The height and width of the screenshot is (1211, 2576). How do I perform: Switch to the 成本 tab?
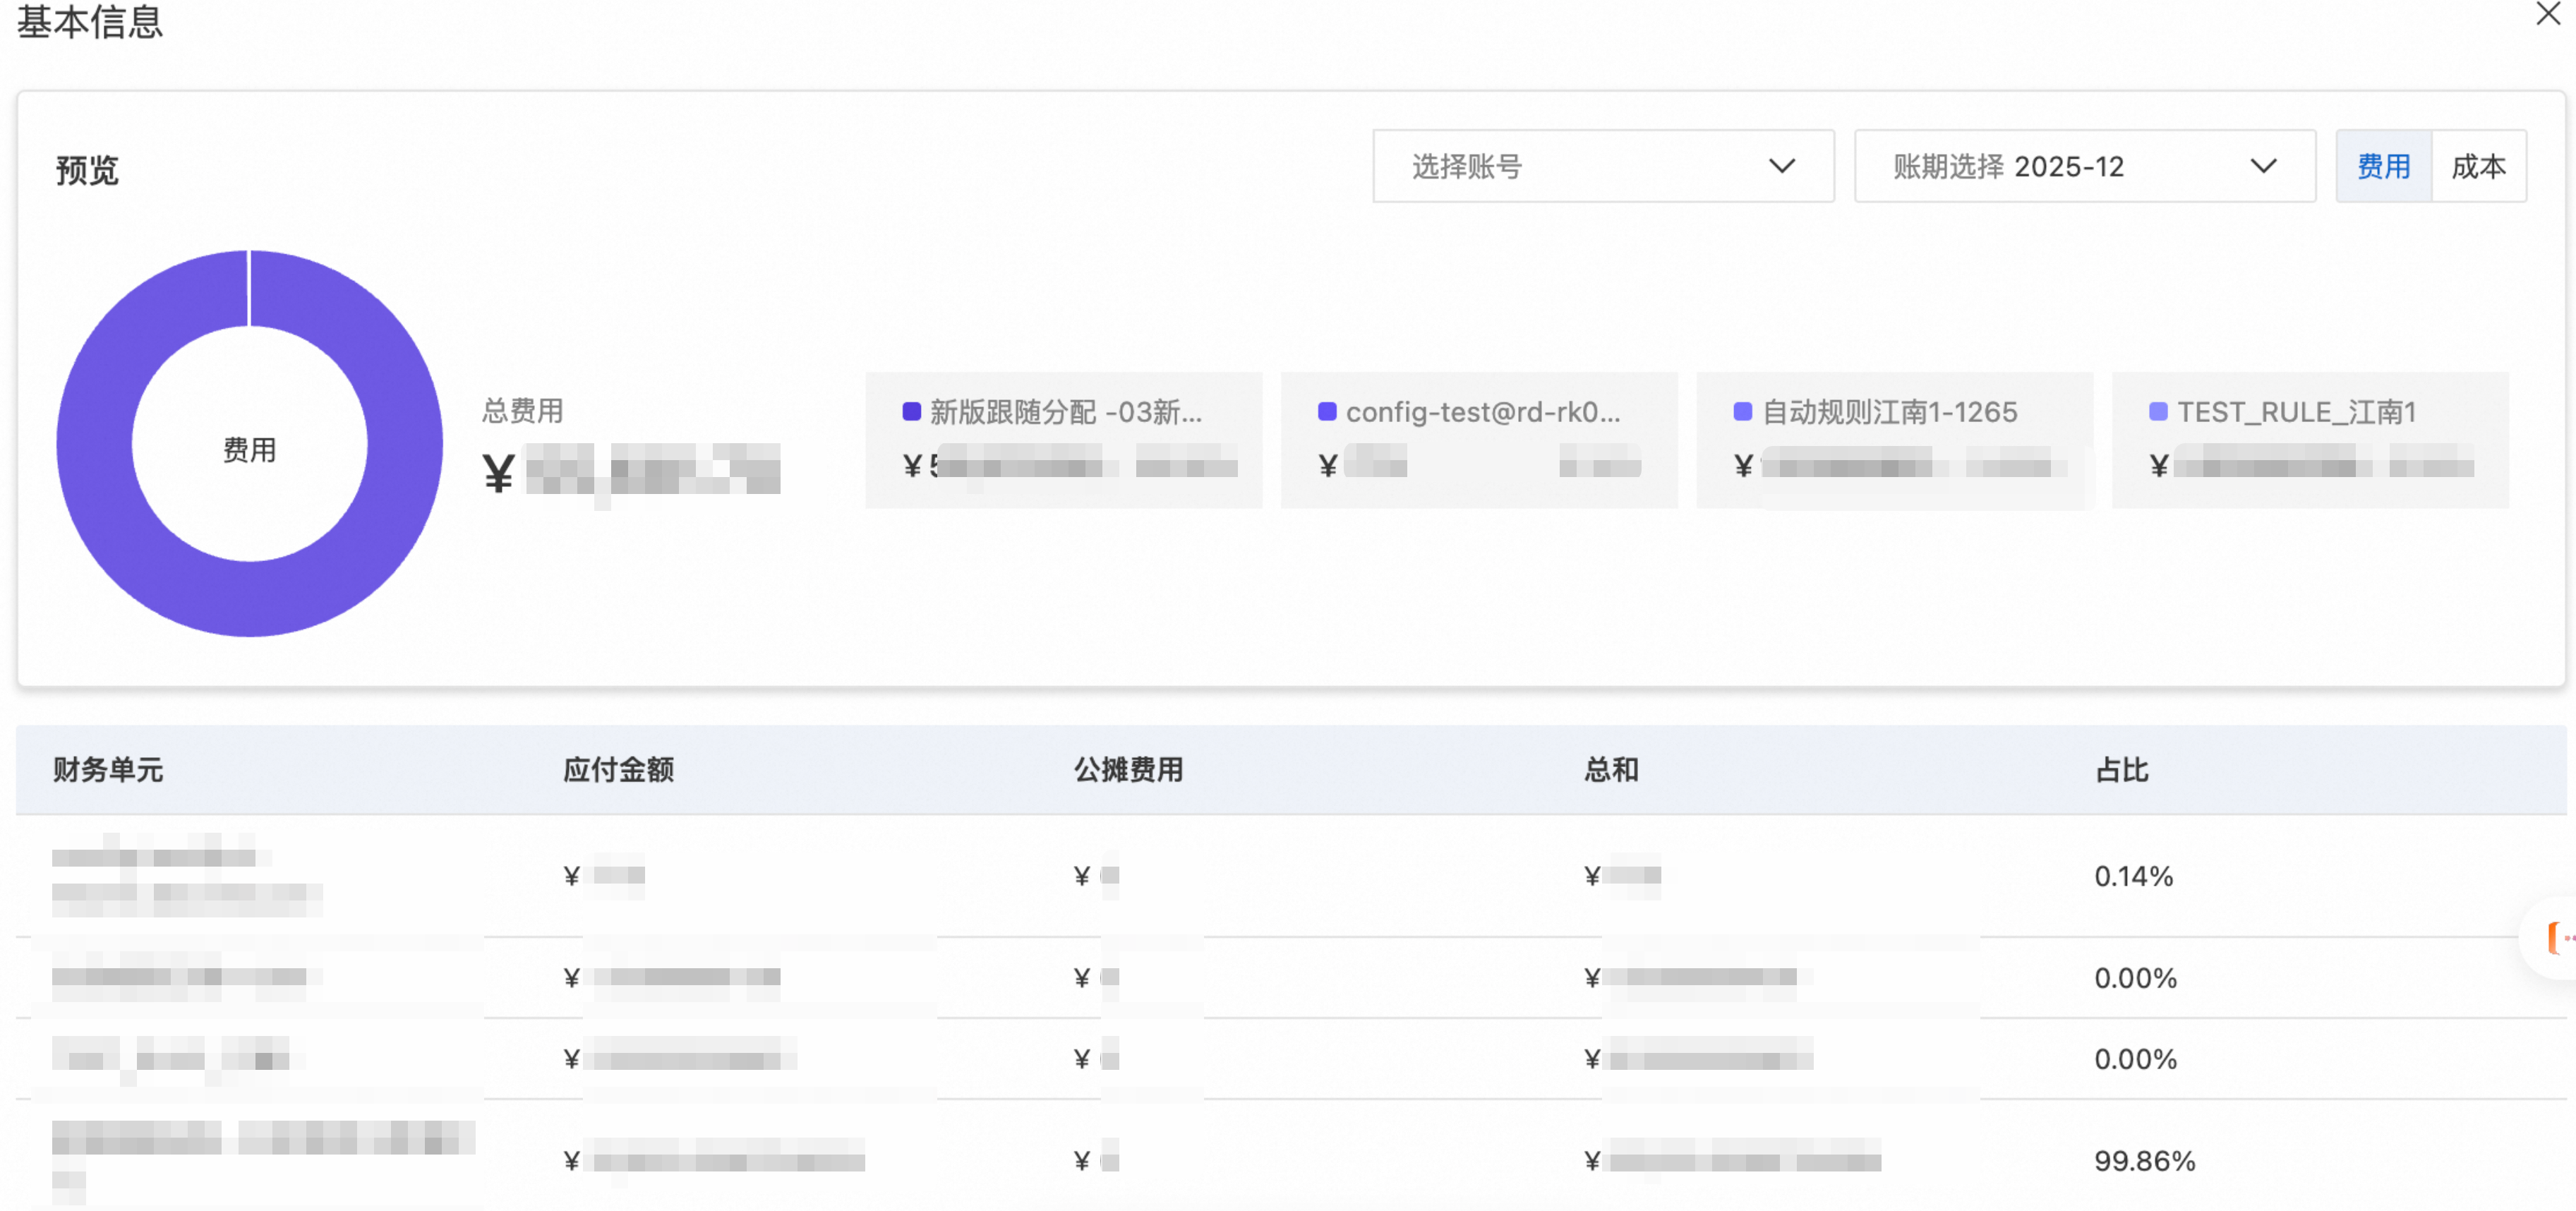pos(2478,166)
